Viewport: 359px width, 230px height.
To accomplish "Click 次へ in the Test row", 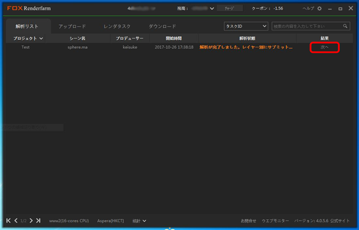I will coord(324,47).
